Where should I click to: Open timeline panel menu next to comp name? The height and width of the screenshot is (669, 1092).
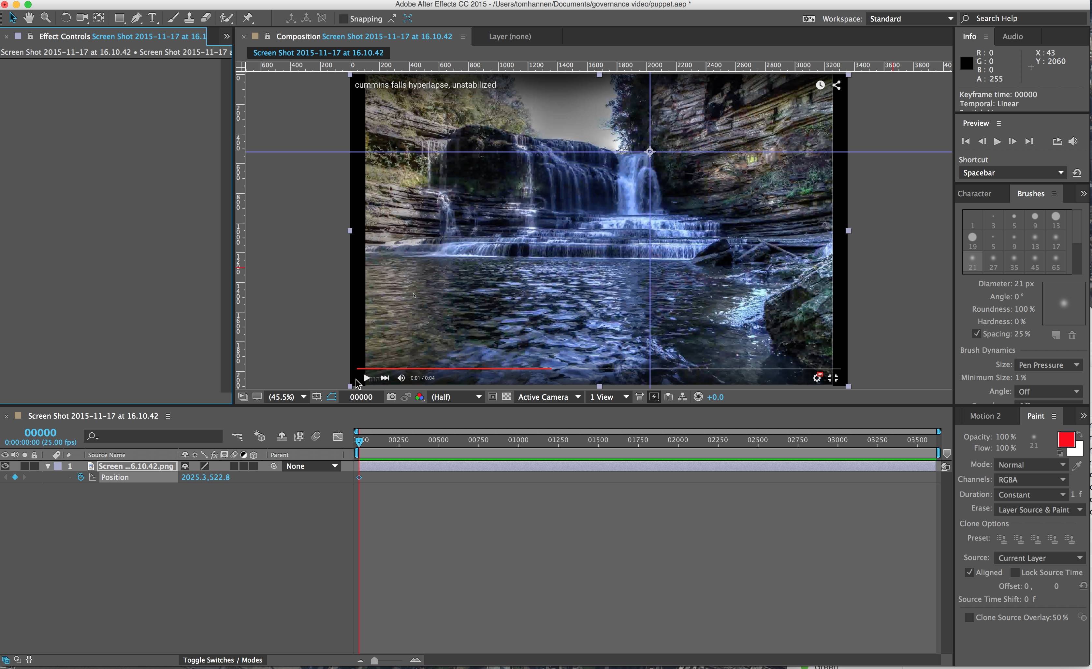[167, 416]
